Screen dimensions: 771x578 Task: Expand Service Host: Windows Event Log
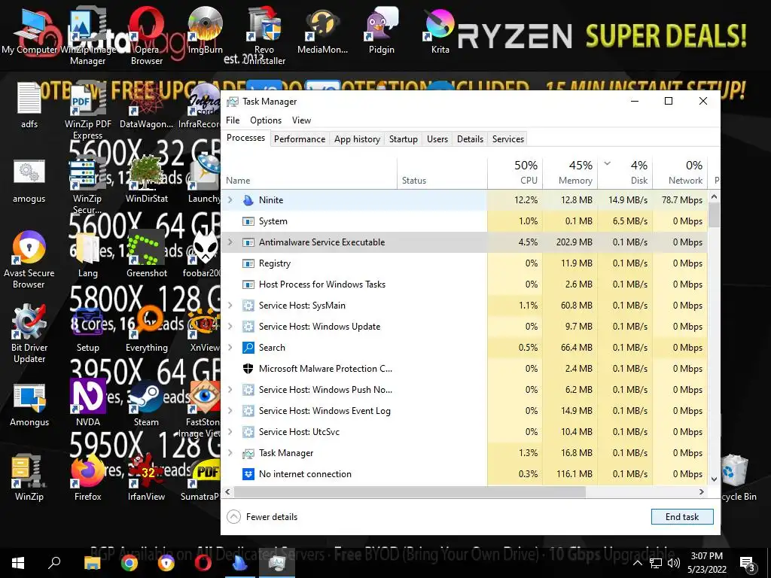click(x=230, y=411)
